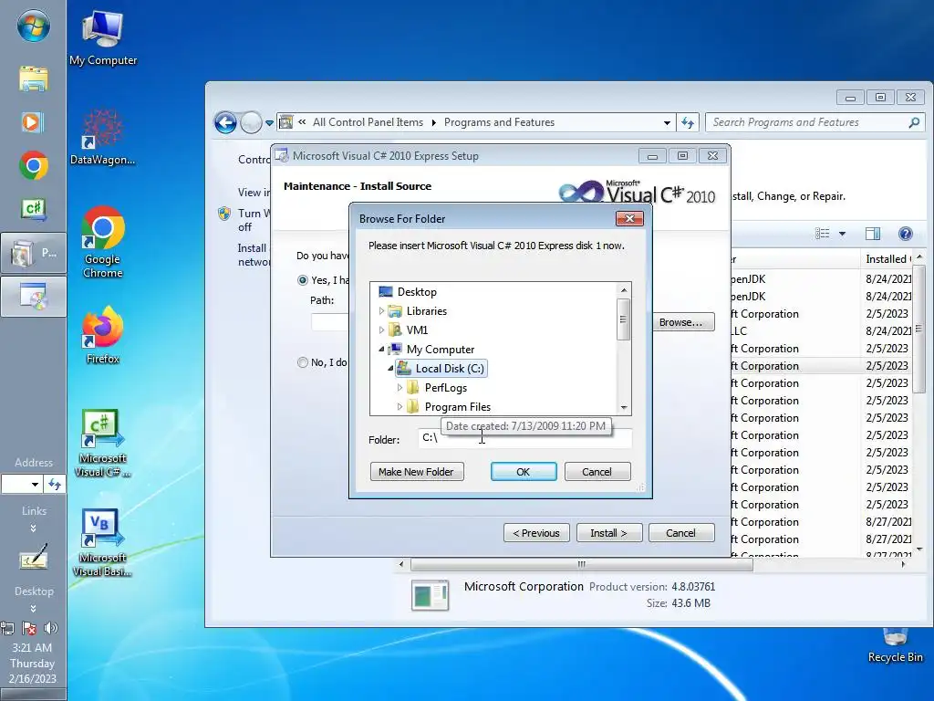This screenshot has height=701, width=934.
Task: Click the All Control Panel Items breadcrumb
Action: pos(368,122)
